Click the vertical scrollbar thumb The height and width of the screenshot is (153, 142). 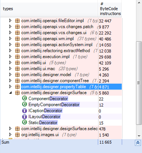coord(139,83)
